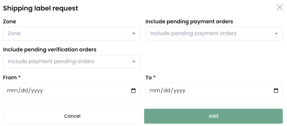Select the day segment in the To date
This screenshot has width=287, height=126.
[166, 90]
